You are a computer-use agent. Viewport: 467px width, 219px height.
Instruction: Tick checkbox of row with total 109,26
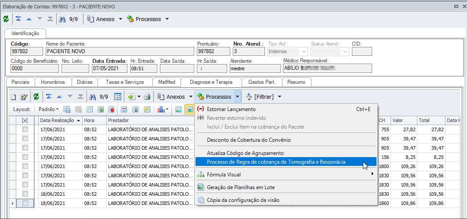click(x=25, y=166)
